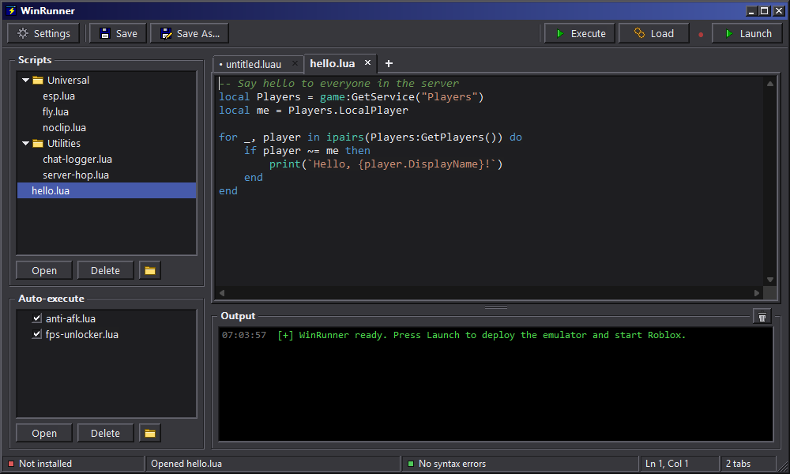The width and height of the screenshot is (790, 474).
Task: Click Open under the Auto-execute list
Action: (44, 433)
